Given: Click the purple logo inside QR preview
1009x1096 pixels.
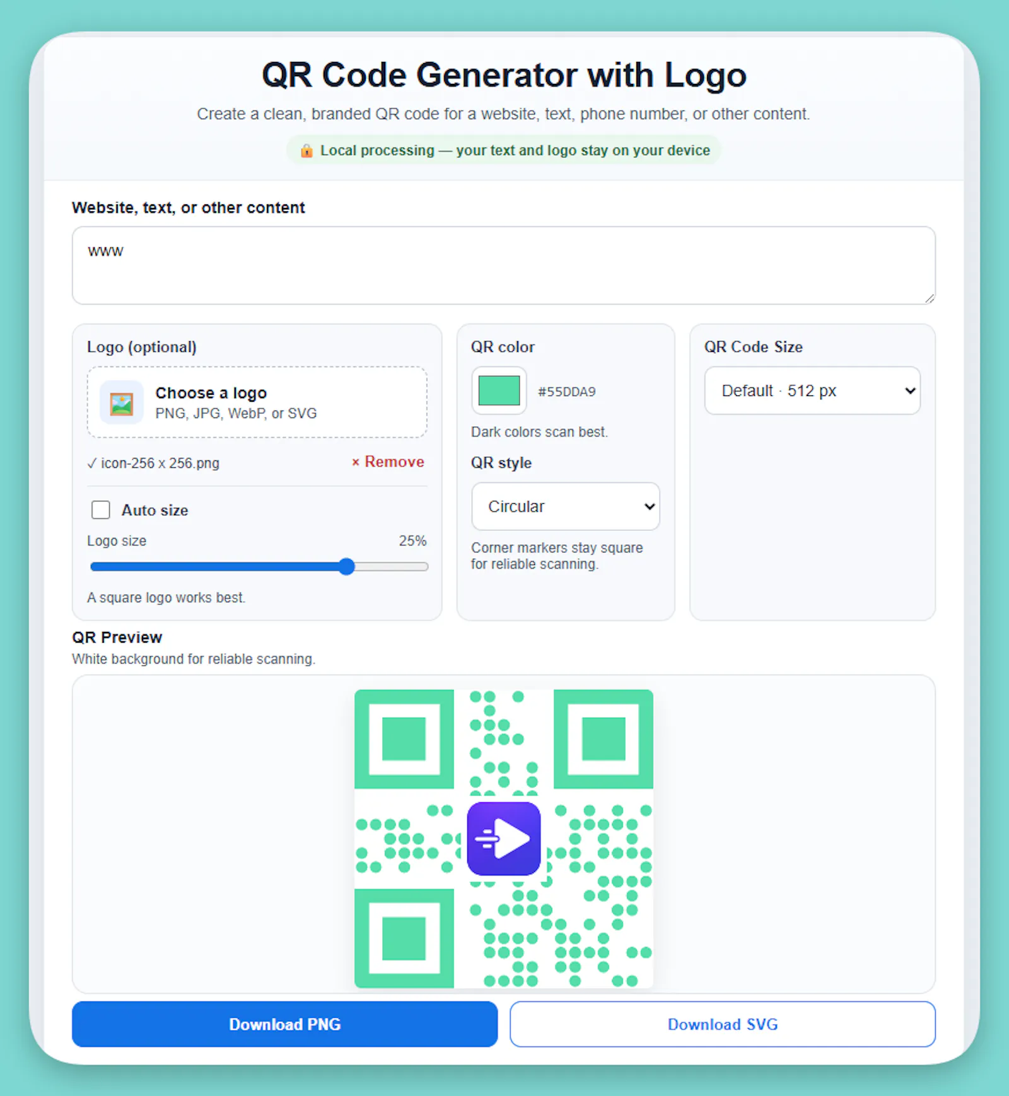Looking at the screenshot, I should 504,839.
